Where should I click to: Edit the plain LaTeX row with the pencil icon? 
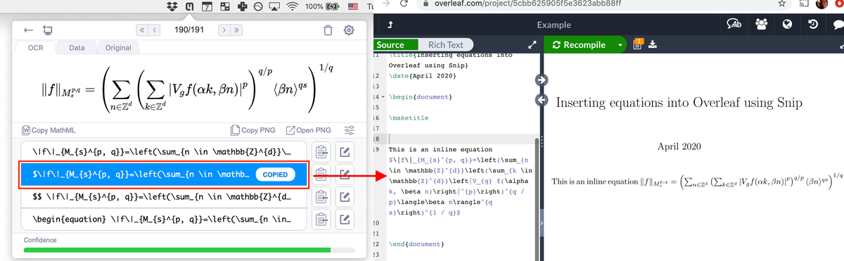pos(344,151)
